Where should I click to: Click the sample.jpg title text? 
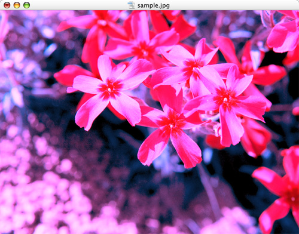(x=154, y=5)
